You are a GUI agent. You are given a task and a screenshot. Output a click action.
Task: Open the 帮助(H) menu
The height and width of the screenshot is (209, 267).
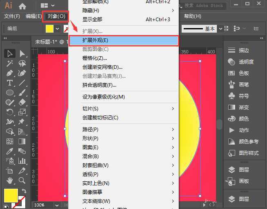tap(193, 16)
